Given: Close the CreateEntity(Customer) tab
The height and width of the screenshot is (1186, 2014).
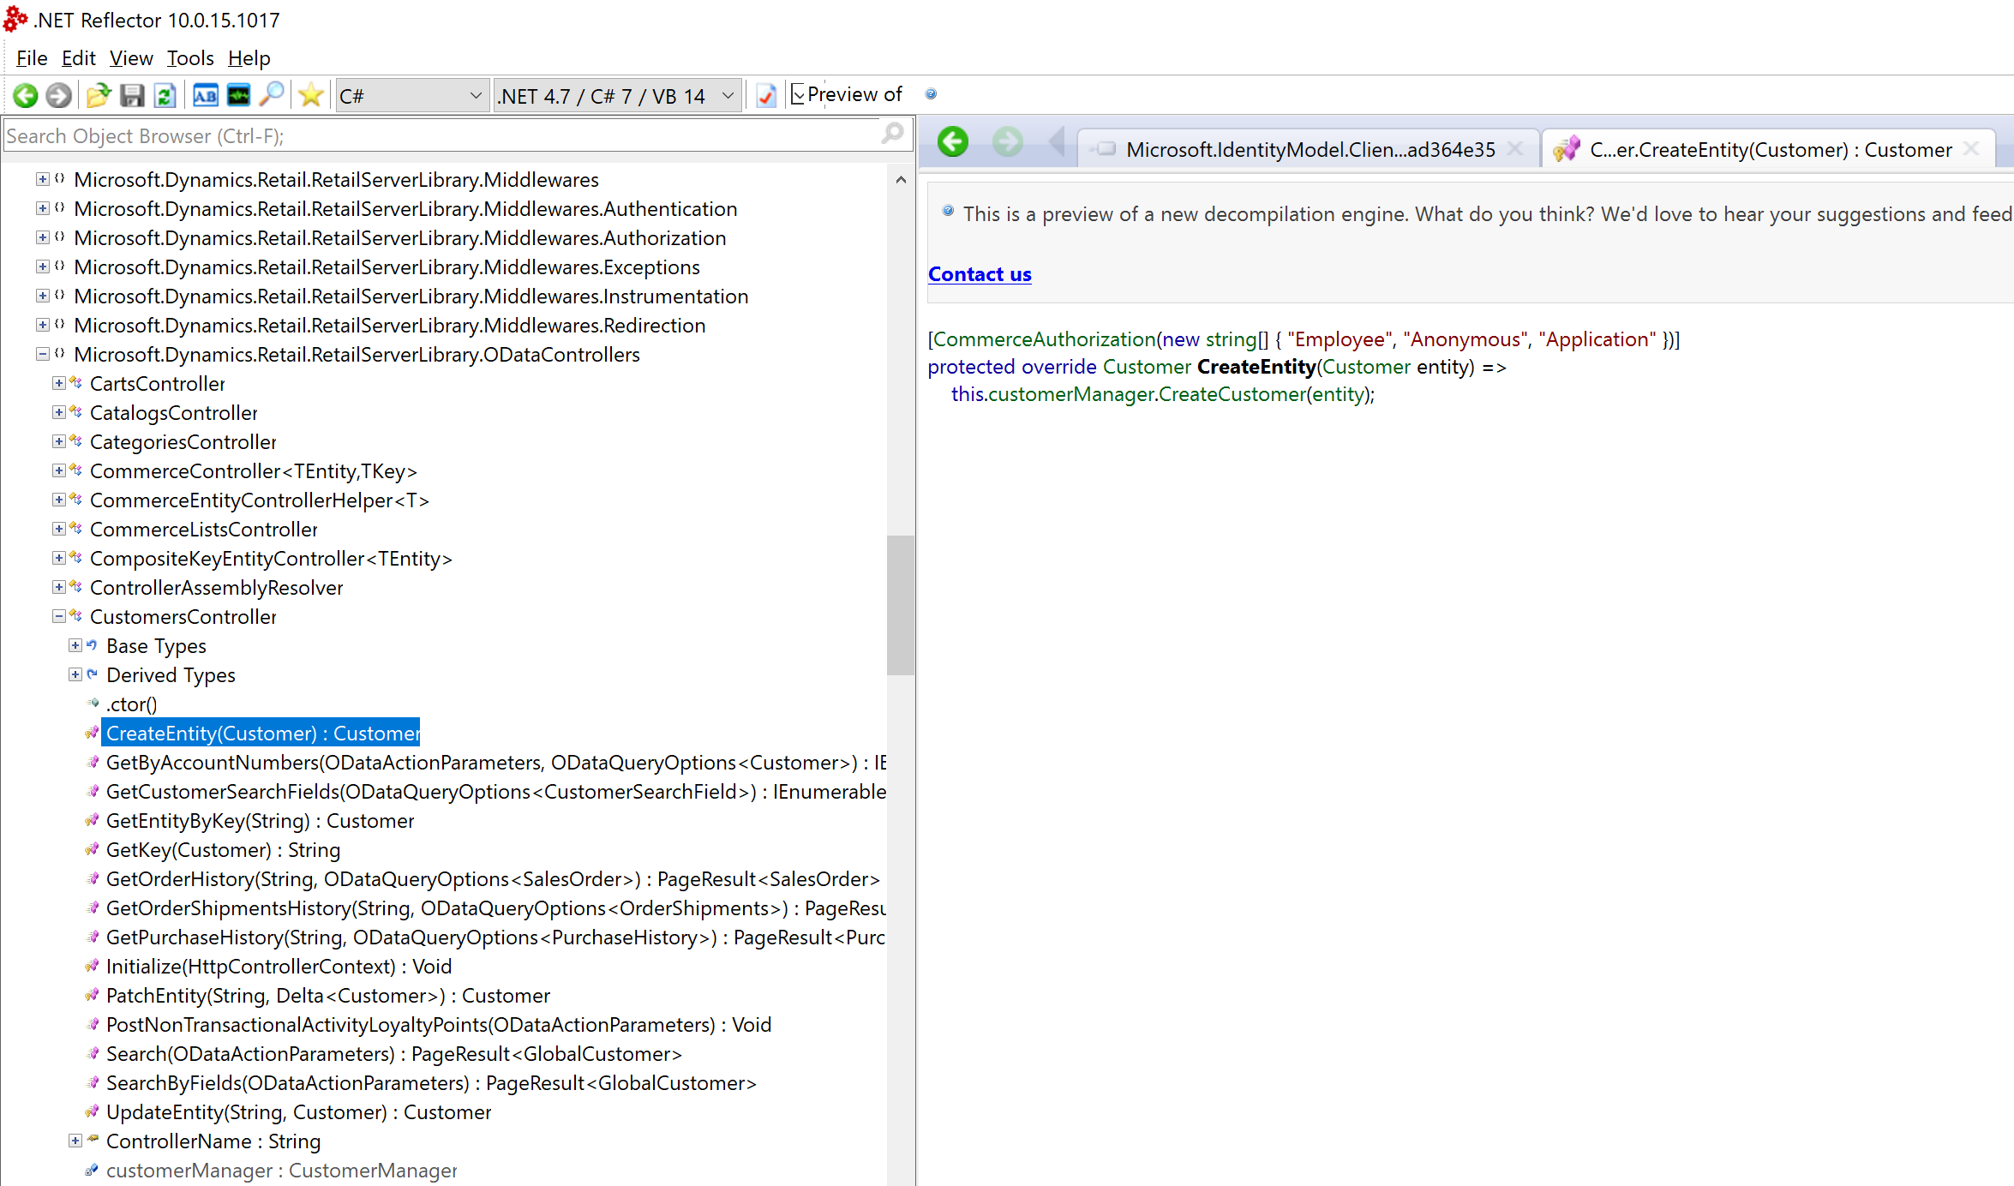Looking at the screenshot, I should point(1971,149).
